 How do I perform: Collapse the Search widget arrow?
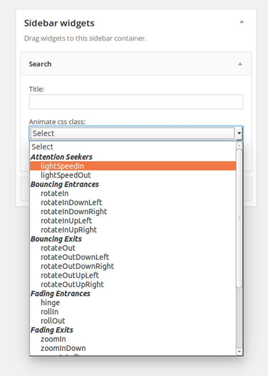(x=240, y=64)
